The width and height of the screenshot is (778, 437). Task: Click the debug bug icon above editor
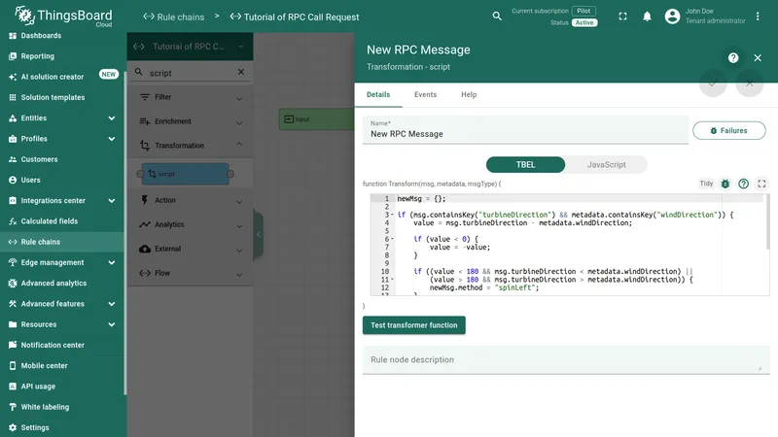[725, 185]
